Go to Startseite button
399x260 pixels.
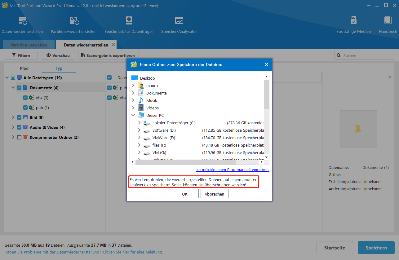[x=335, y=248]
